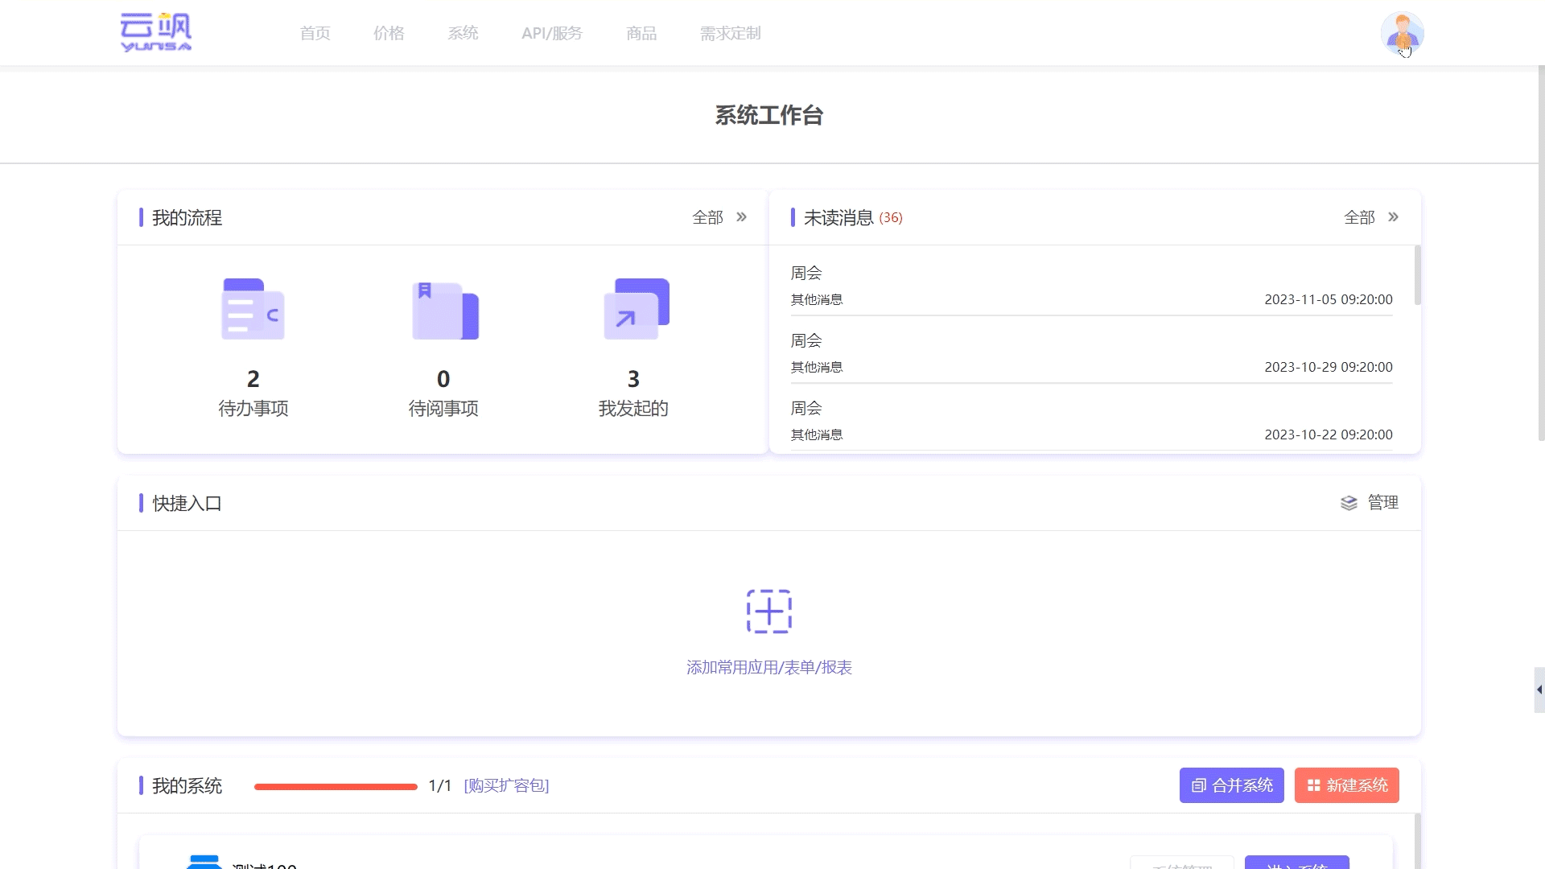Click 管理 in 快捷入口 panel
Viewport: 1545px width, 869px height.
pyautogui.click(x=1383, y=502)
